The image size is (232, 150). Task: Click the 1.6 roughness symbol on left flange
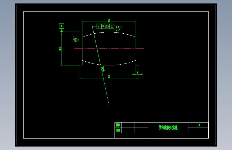click(x=75, y=39)
